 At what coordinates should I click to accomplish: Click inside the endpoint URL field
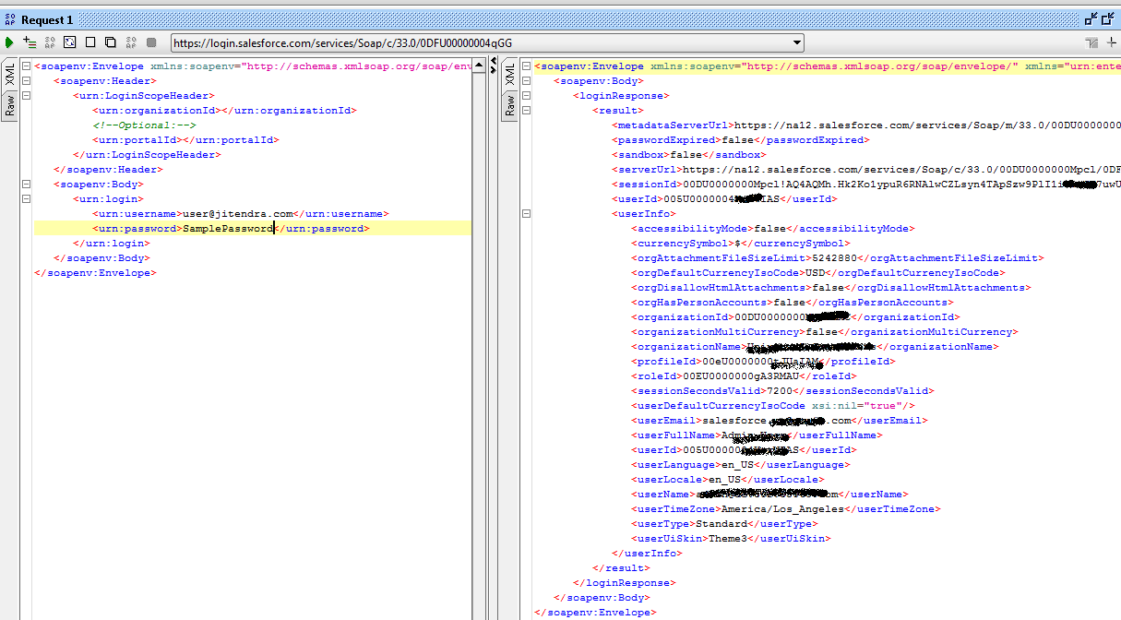480,42
